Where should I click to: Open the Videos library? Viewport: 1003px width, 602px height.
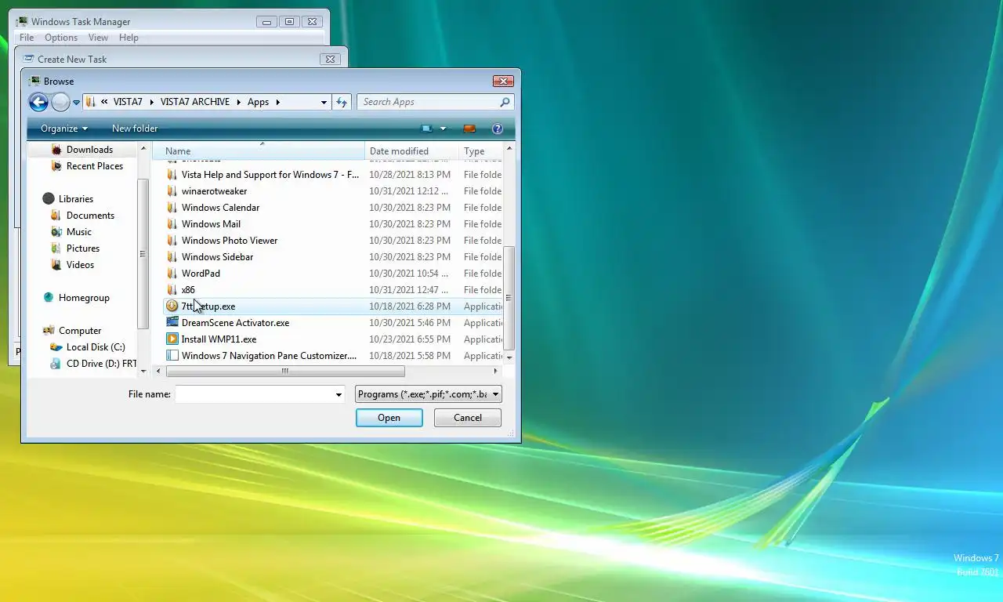point(80,265)
